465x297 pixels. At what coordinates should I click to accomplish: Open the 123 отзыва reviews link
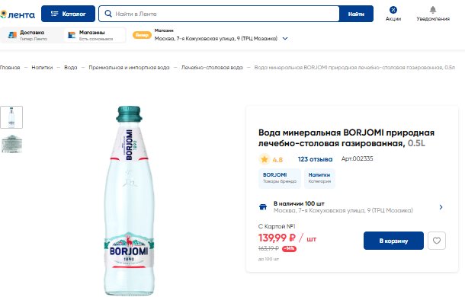(x=315, y=159)
